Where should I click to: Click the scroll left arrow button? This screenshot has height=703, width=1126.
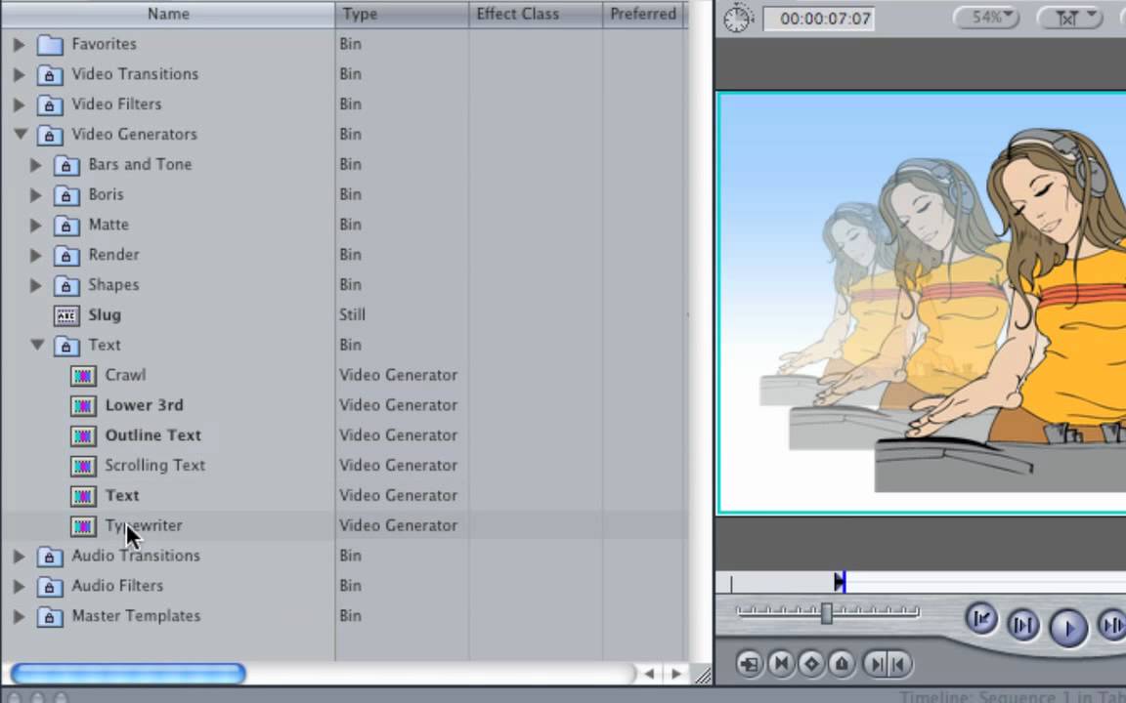point(649,674)
